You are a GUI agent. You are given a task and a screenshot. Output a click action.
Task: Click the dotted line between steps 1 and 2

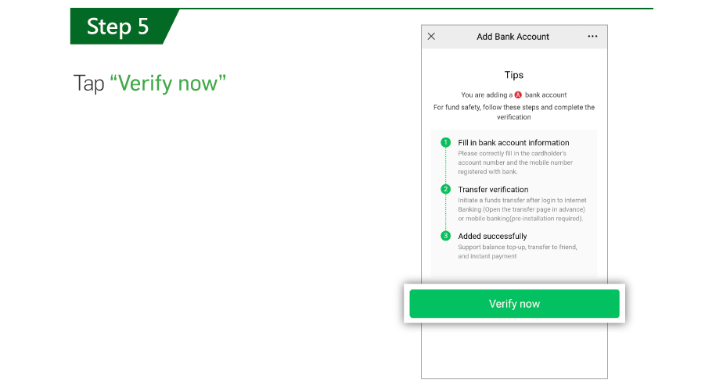[445, 166]
